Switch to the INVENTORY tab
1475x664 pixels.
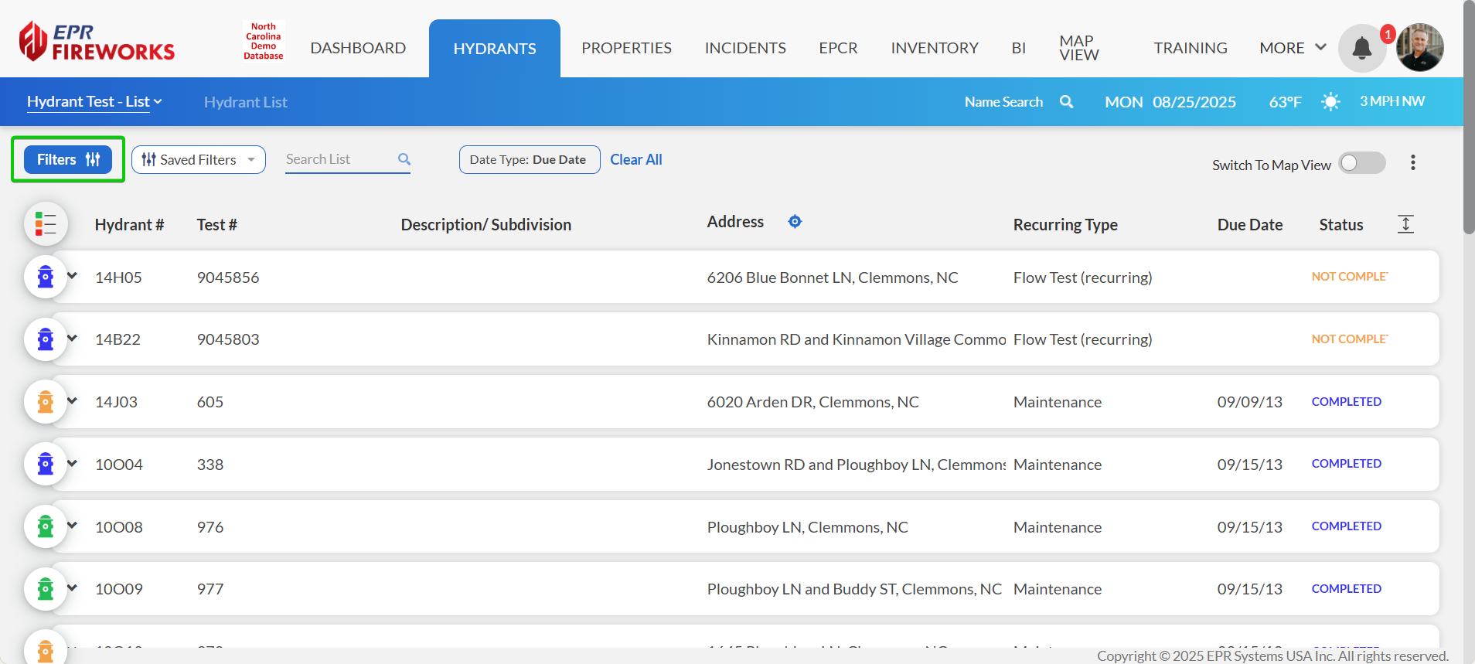(934, 48)
